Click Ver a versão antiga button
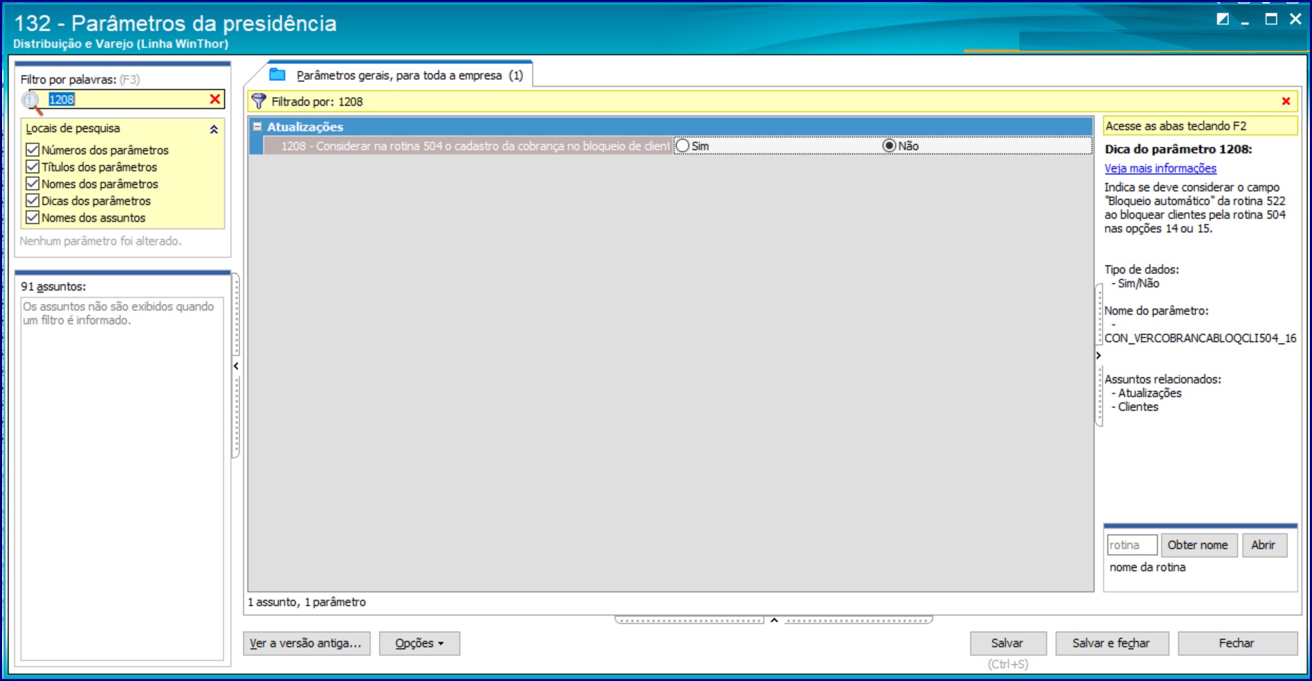Image resolution: width=1312 pixels, height=681 pixels. (x=306, y=644)
